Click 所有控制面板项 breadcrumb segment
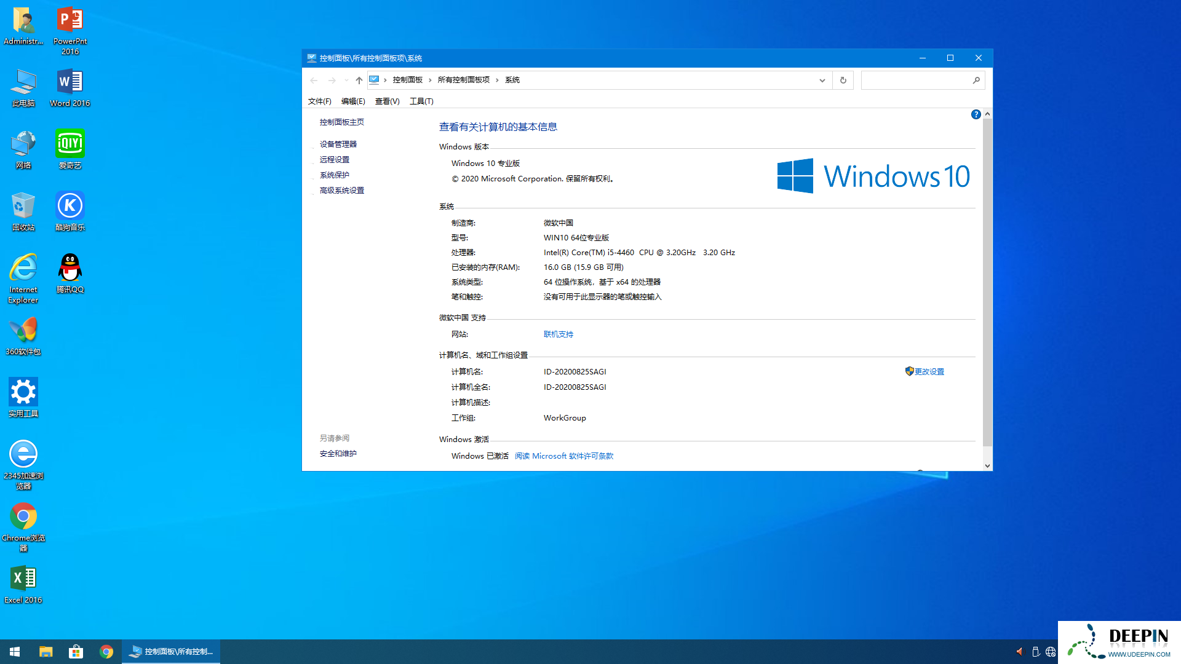Image resolution: width=1181 pixels, height=664 pixels. click(x=464, y=80)
